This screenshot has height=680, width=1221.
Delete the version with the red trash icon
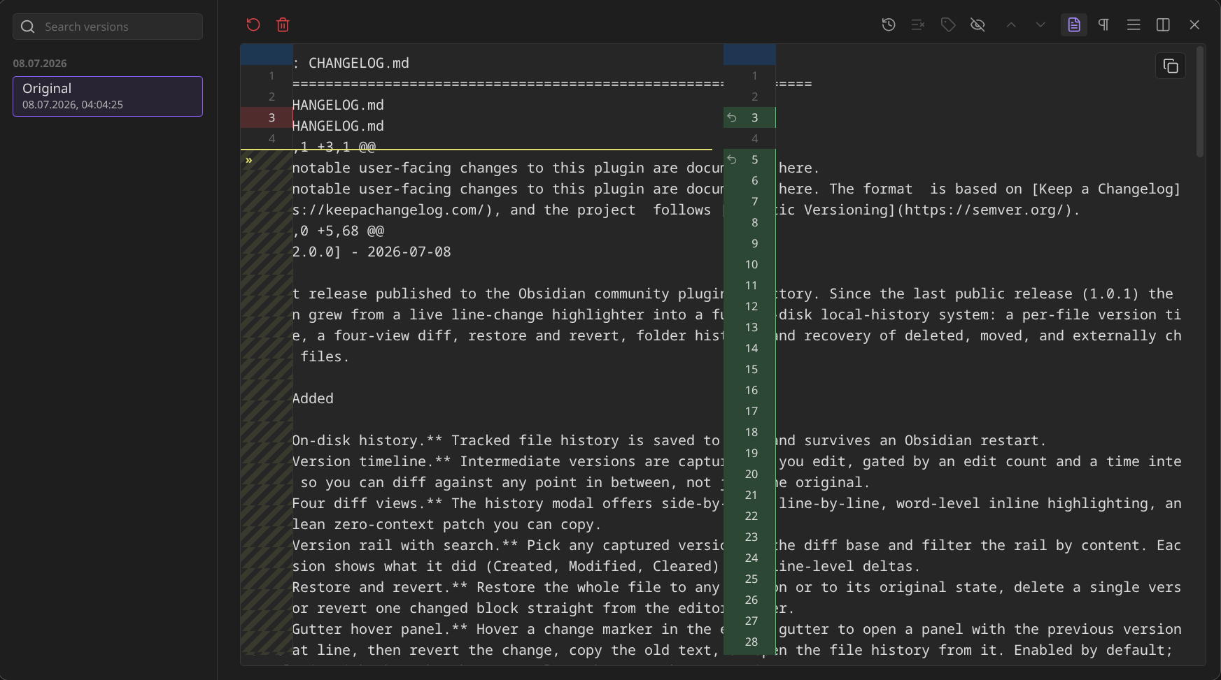[283, 25]
